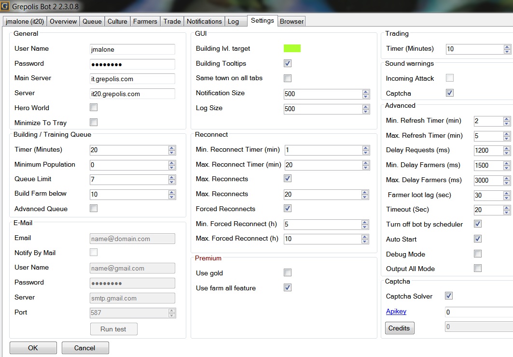Click the smtp.gmail.com Server field
This screenshot has width=513, height=357.
[132, 298]
